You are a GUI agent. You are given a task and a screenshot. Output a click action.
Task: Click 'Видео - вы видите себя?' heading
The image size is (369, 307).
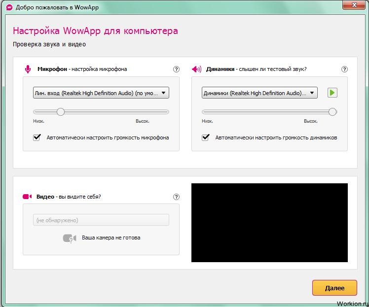(69, 197)
